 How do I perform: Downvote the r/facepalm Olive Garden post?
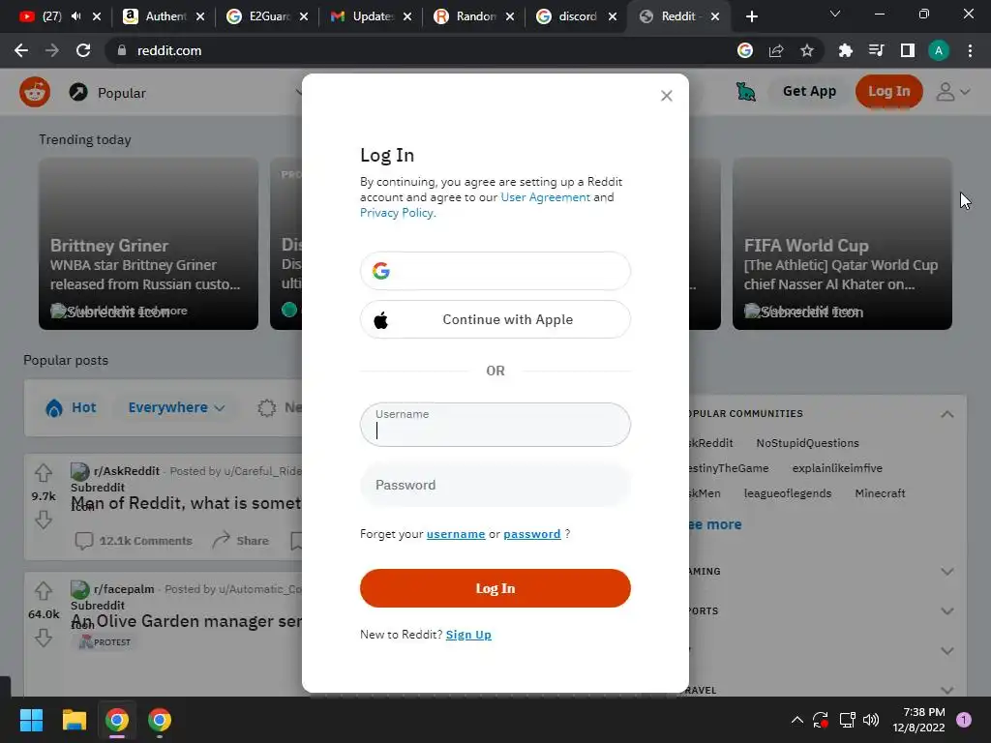43,639
